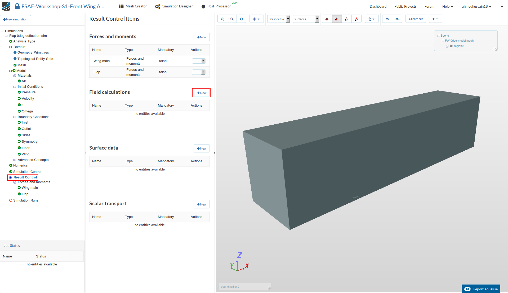Click the zoom out magnifier icon
This screenshot has height=293, width=508.
tap(232, 19)
